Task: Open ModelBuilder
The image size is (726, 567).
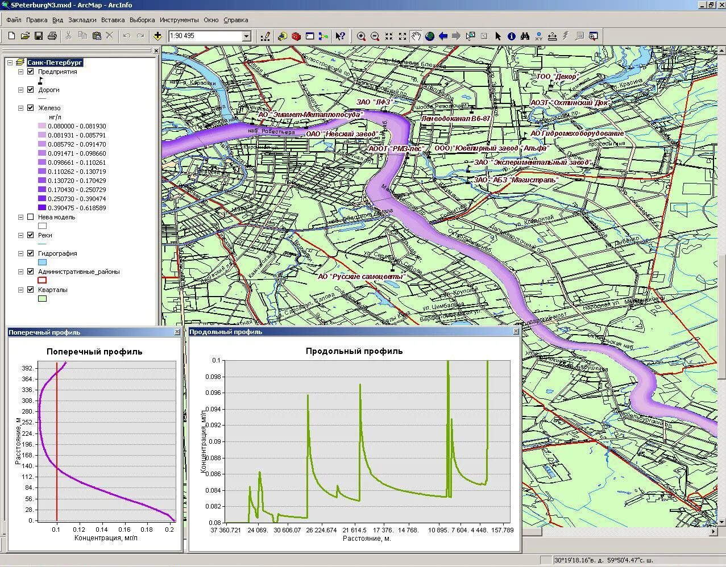Action: pos(323,36)
